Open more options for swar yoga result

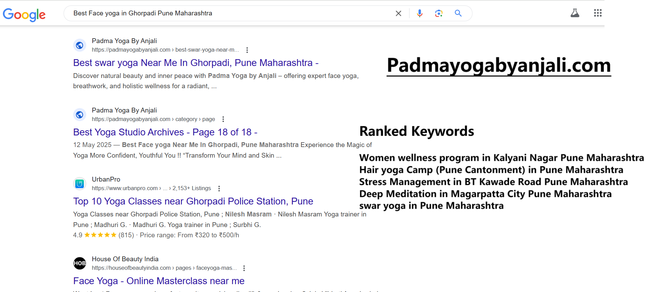247,50
